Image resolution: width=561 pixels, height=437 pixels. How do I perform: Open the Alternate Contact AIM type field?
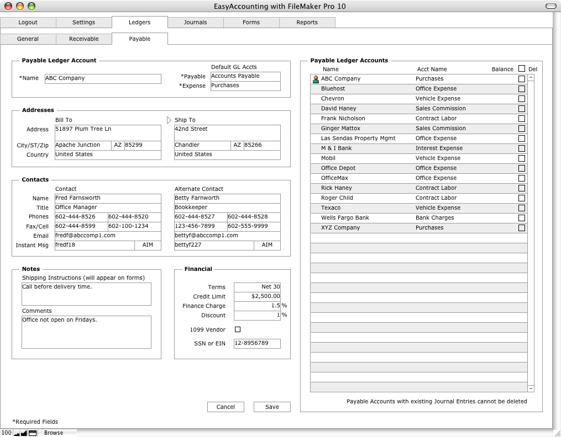click(x=267, y=246)
